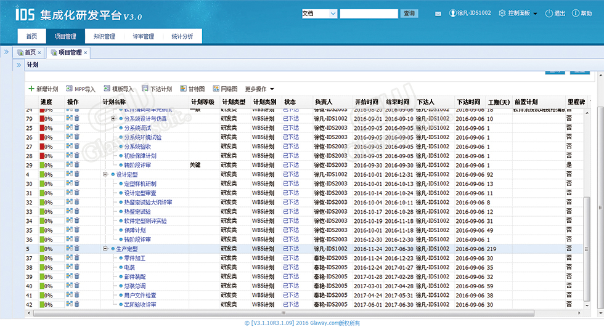This screenshot has height=327, width=604.
Task: Open the 控制面板 dropdown arrow
Action: tap(535, 14)
